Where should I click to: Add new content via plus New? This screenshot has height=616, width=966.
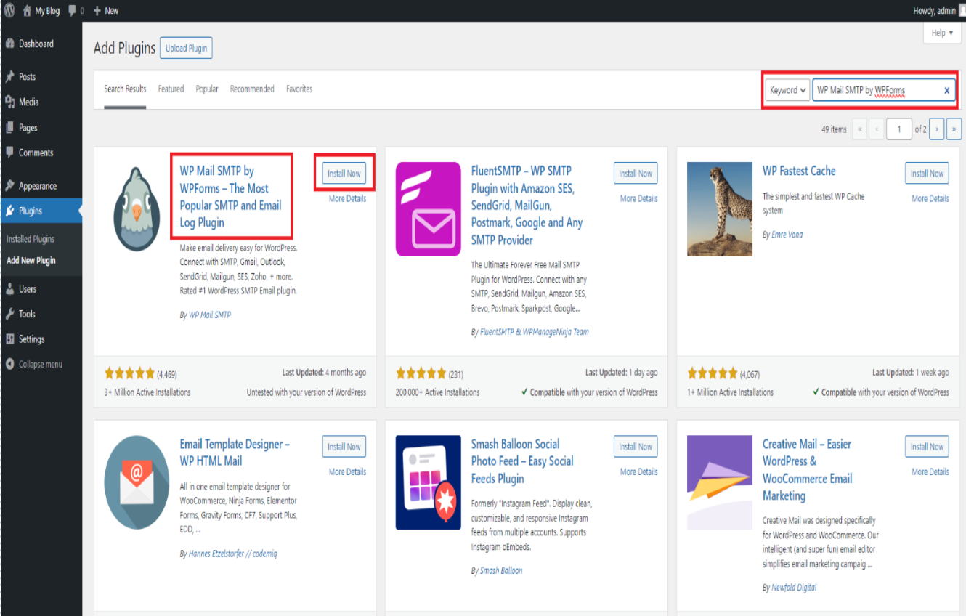[x=106, y=10]
